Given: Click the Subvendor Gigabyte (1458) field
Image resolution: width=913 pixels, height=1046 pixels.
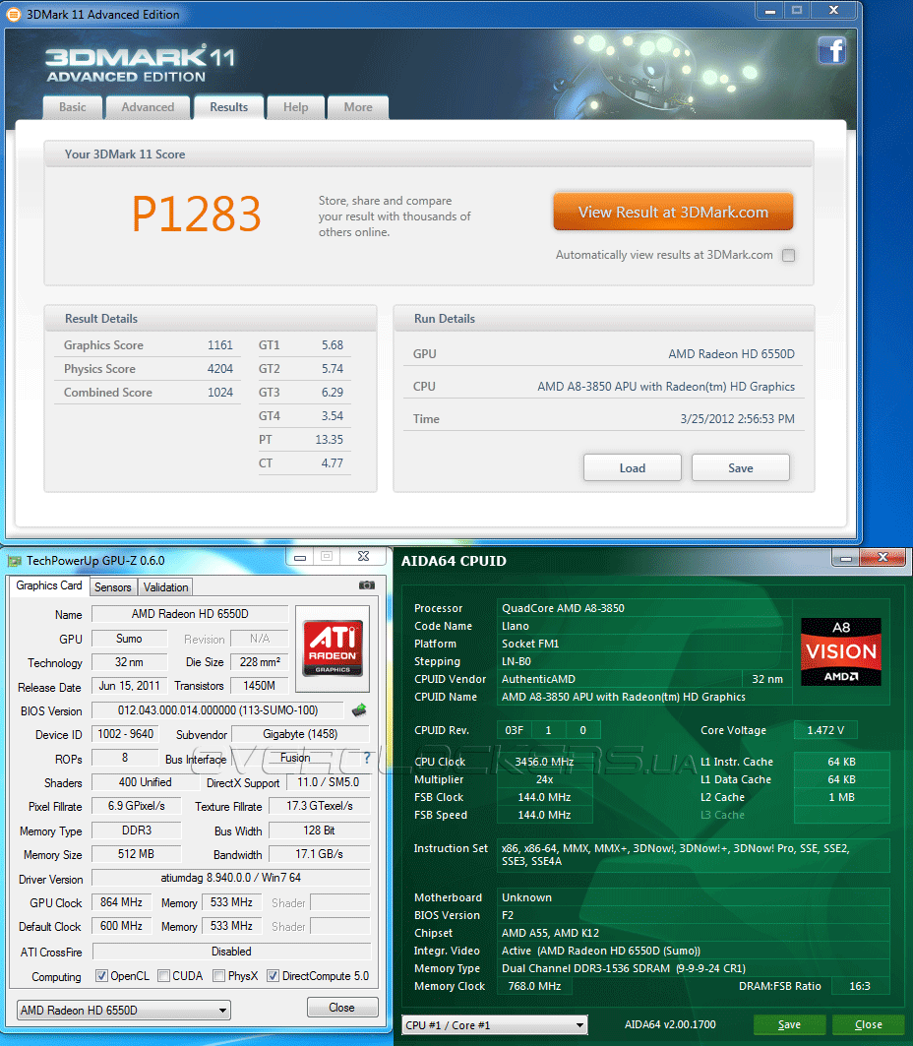Looking at the screenshot, I should pos(300,734).
